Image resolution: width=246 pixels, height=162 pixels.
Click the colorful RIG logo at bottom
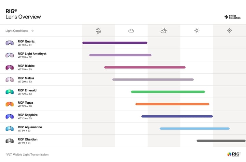click(x=234, y=154)
